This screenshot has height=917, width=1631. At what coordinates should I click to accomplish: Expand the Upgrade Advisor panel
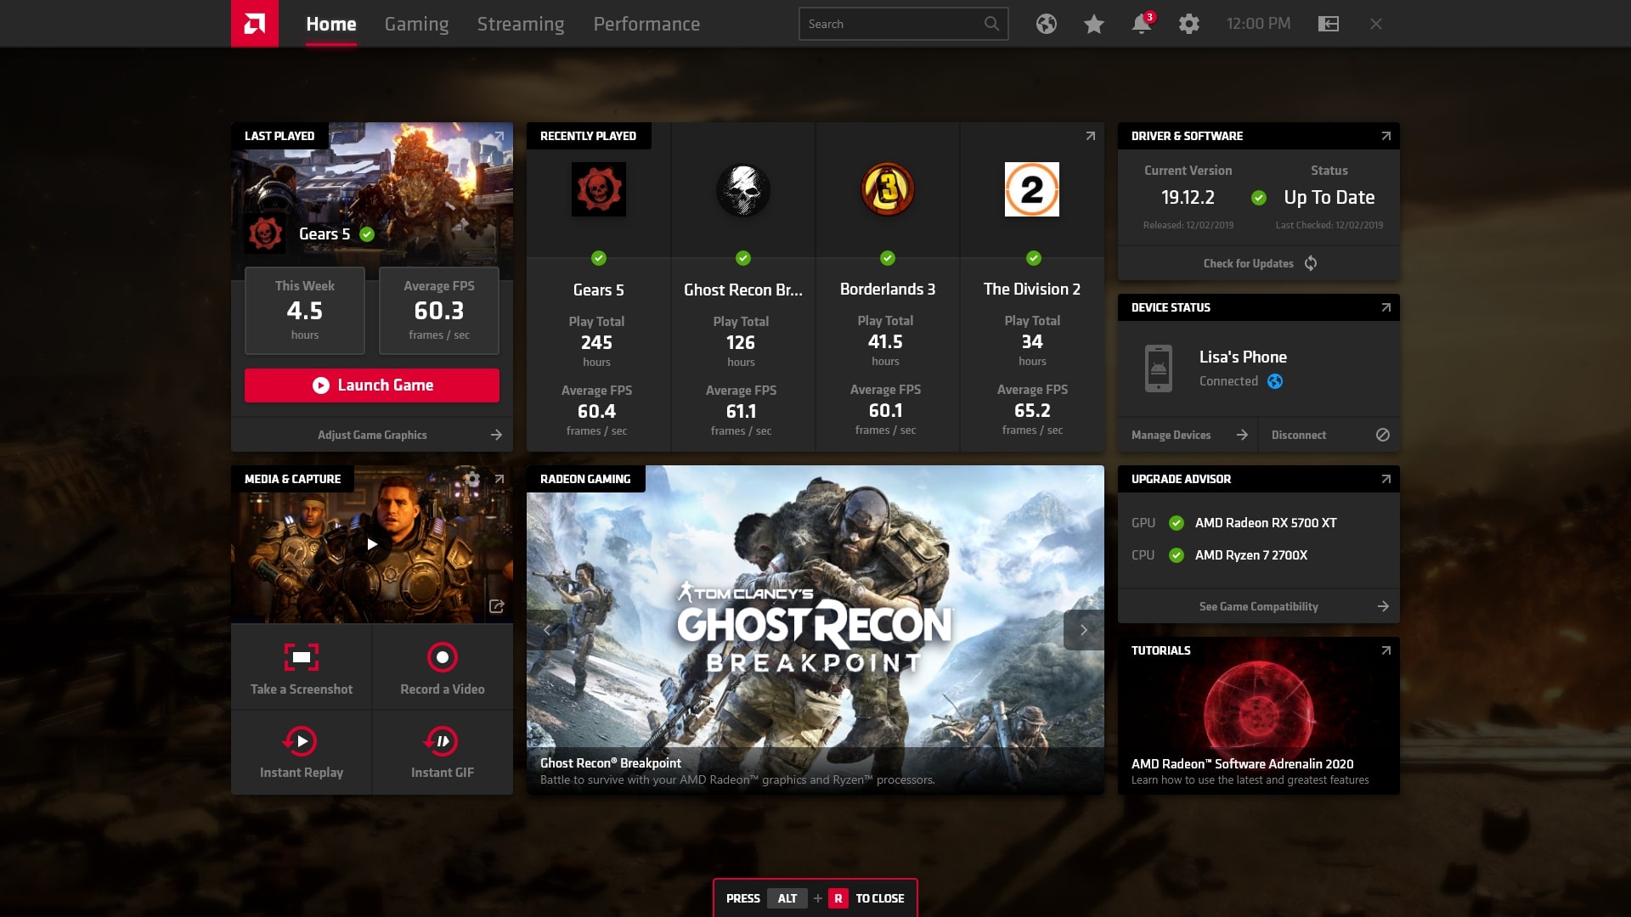1386,478
